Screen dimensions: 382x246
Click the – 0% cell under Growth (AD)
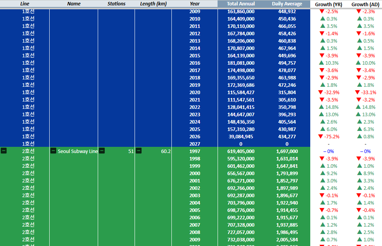[x=365, y=151]
